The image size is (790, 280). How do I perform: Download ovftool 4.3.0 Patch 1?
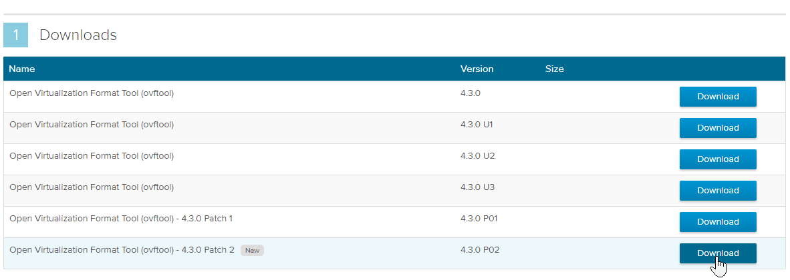coord(718,222)
